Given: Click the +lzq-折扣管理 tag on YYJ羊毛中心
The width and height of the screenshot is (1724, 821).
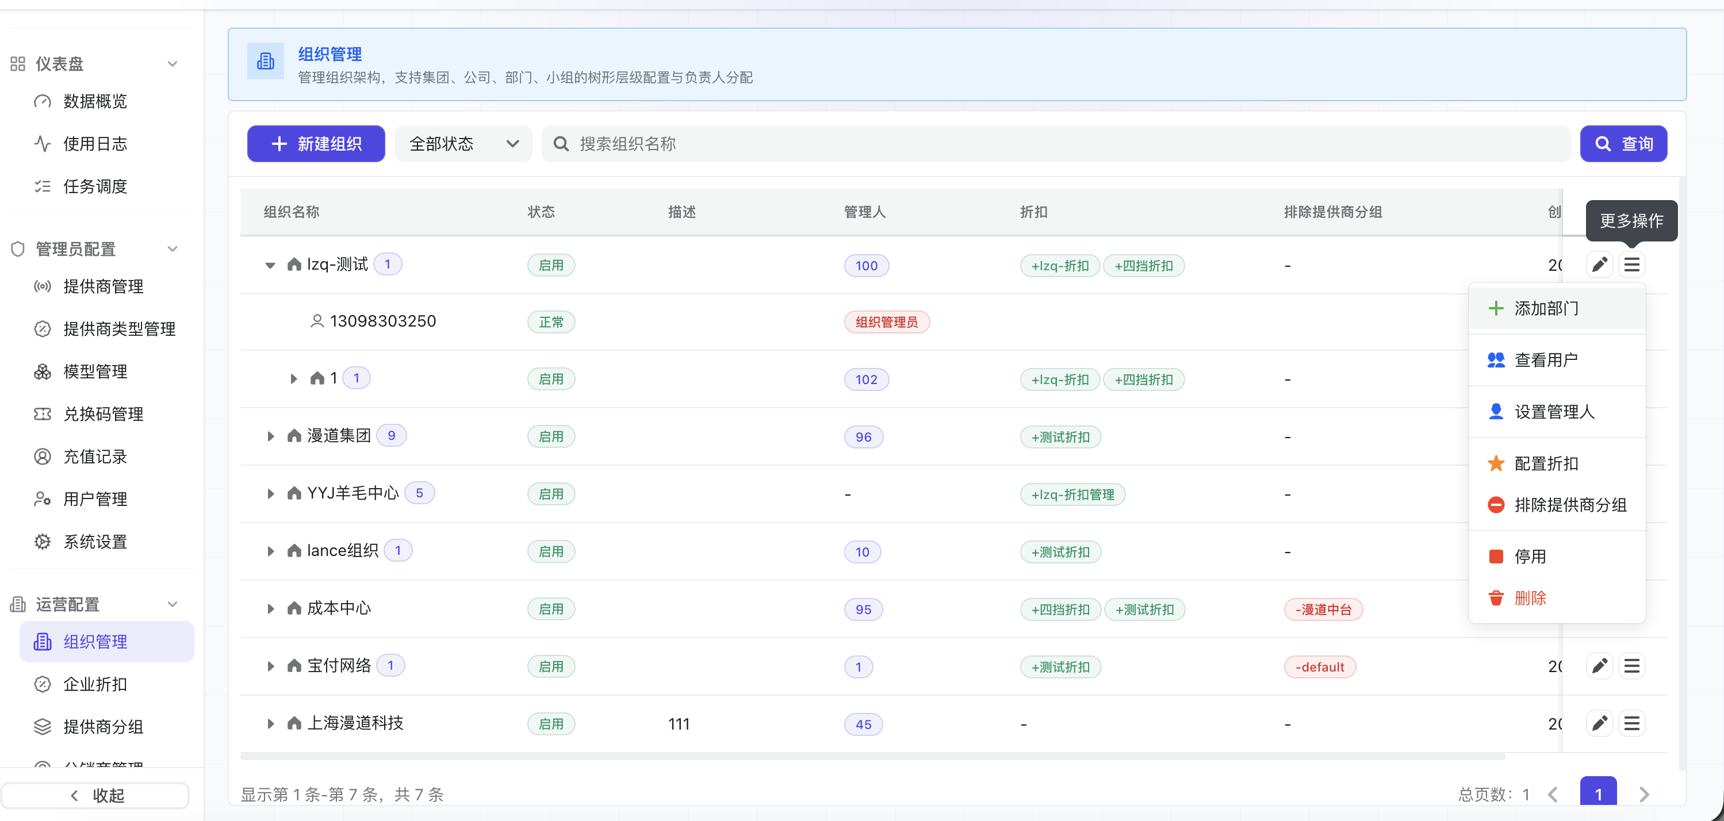Looking at the screenshot, I should (1072, 494).
